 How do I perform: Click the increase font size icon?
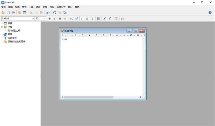click(x=105, y=18)
